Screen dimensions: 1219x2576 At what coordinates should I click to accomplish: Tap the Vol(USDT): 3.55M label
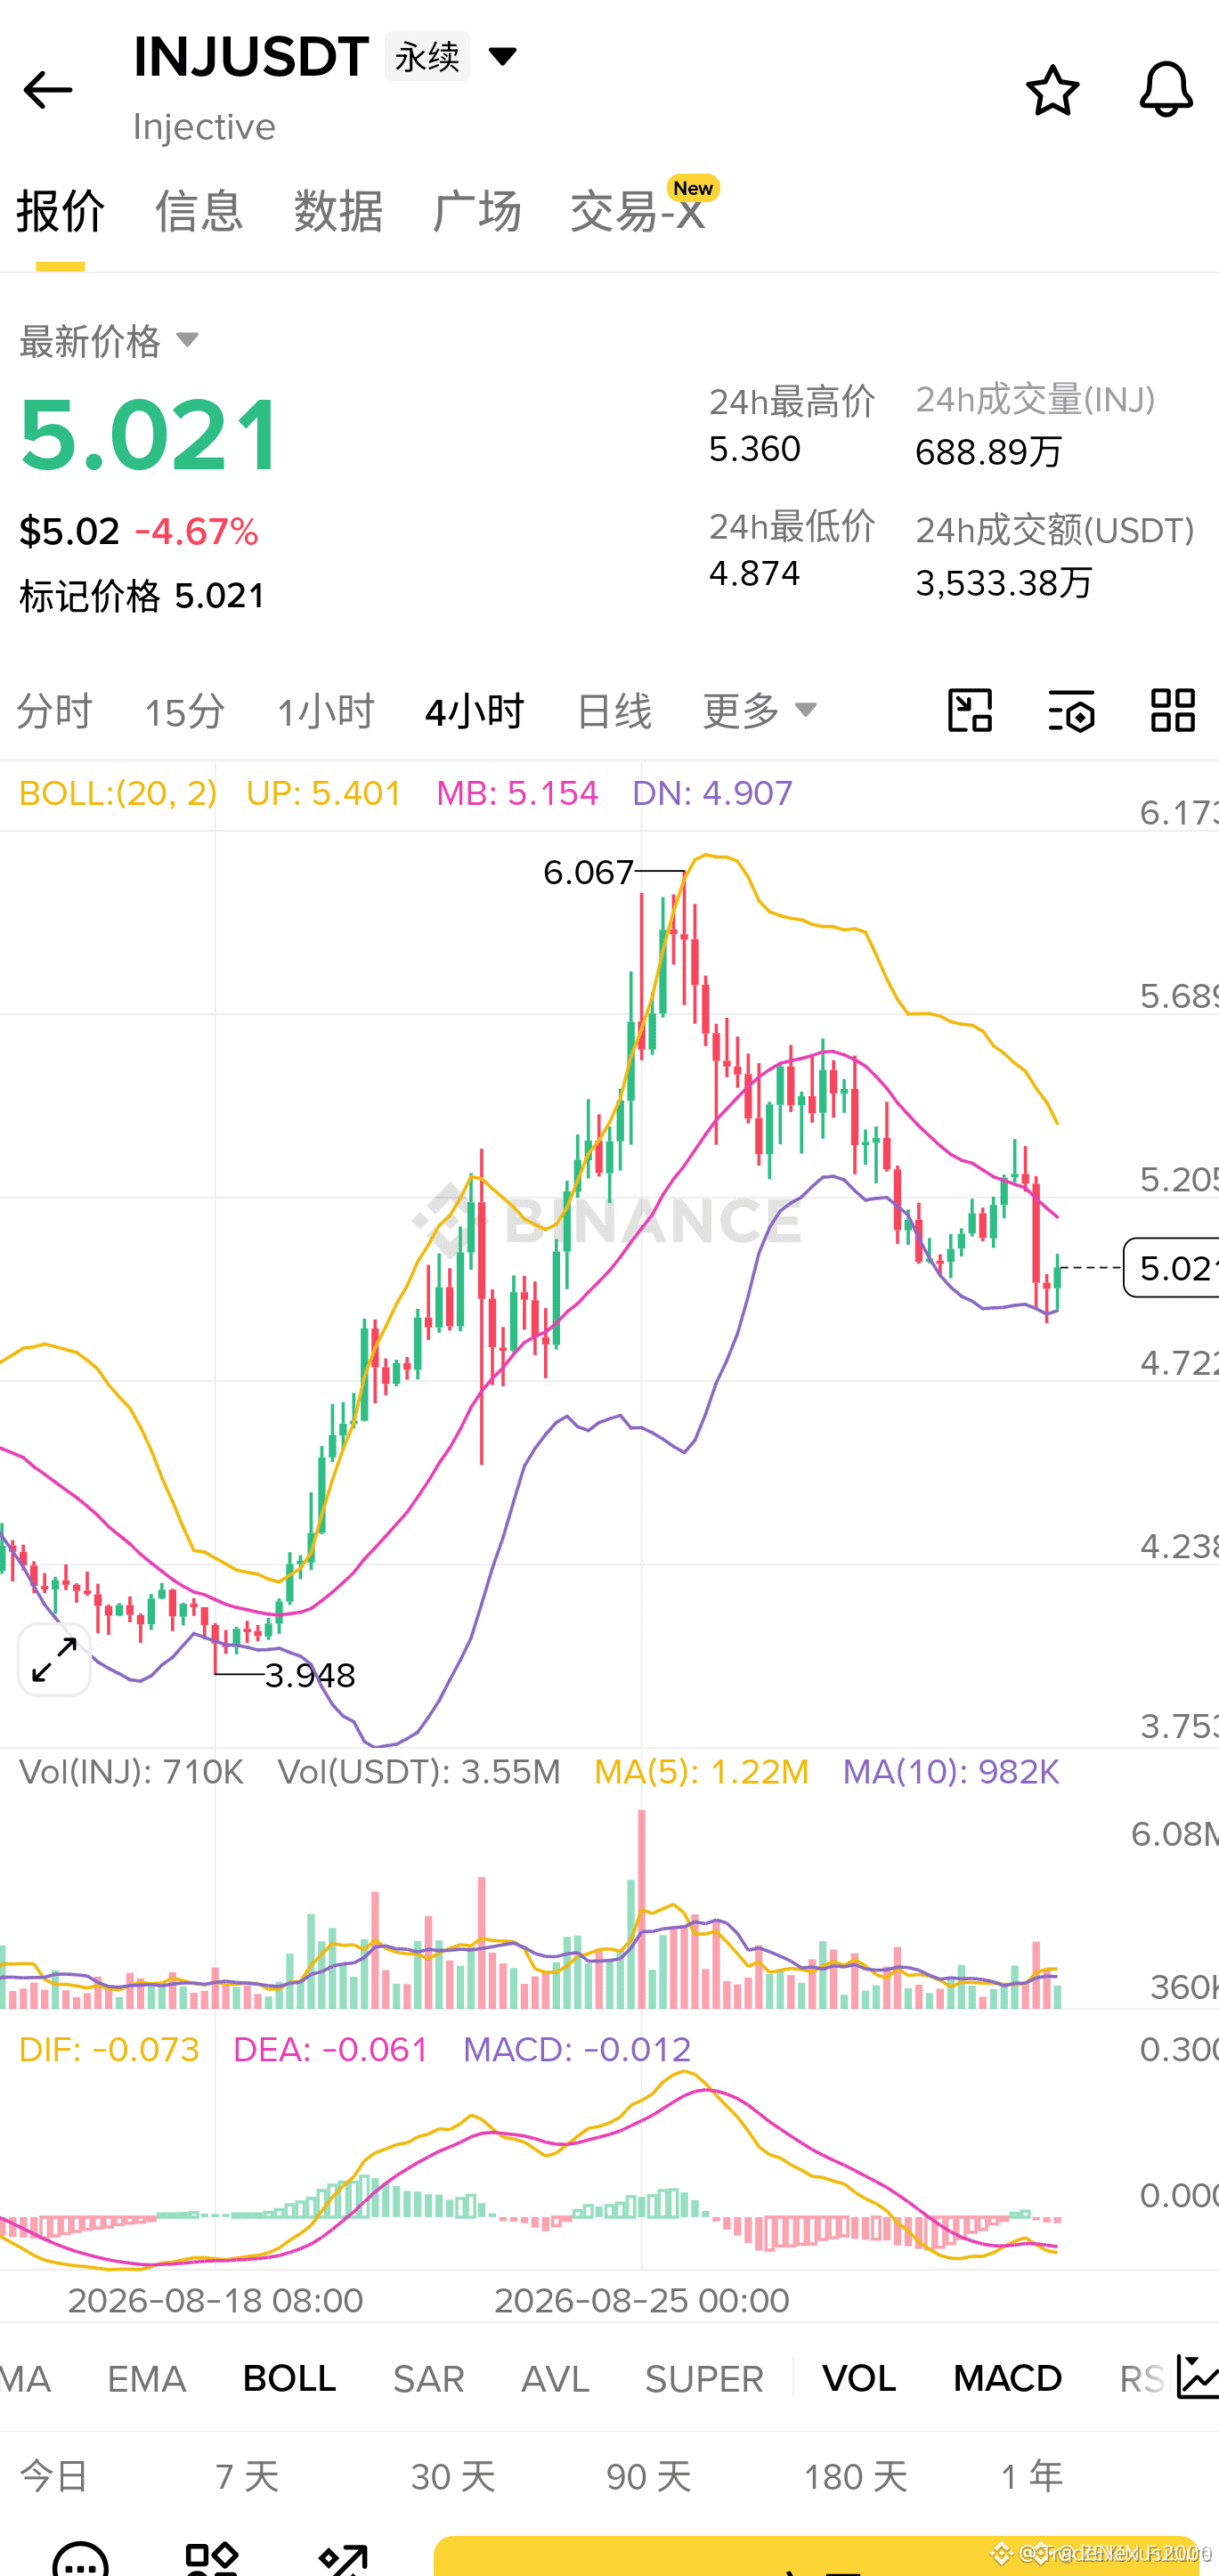tap(419, 1772)
